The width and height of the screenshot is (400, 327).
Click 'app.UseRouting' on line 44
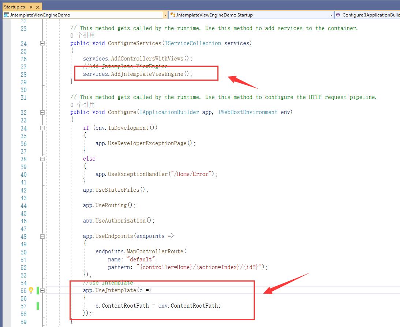pyautogui.click(x=105, y=205)
